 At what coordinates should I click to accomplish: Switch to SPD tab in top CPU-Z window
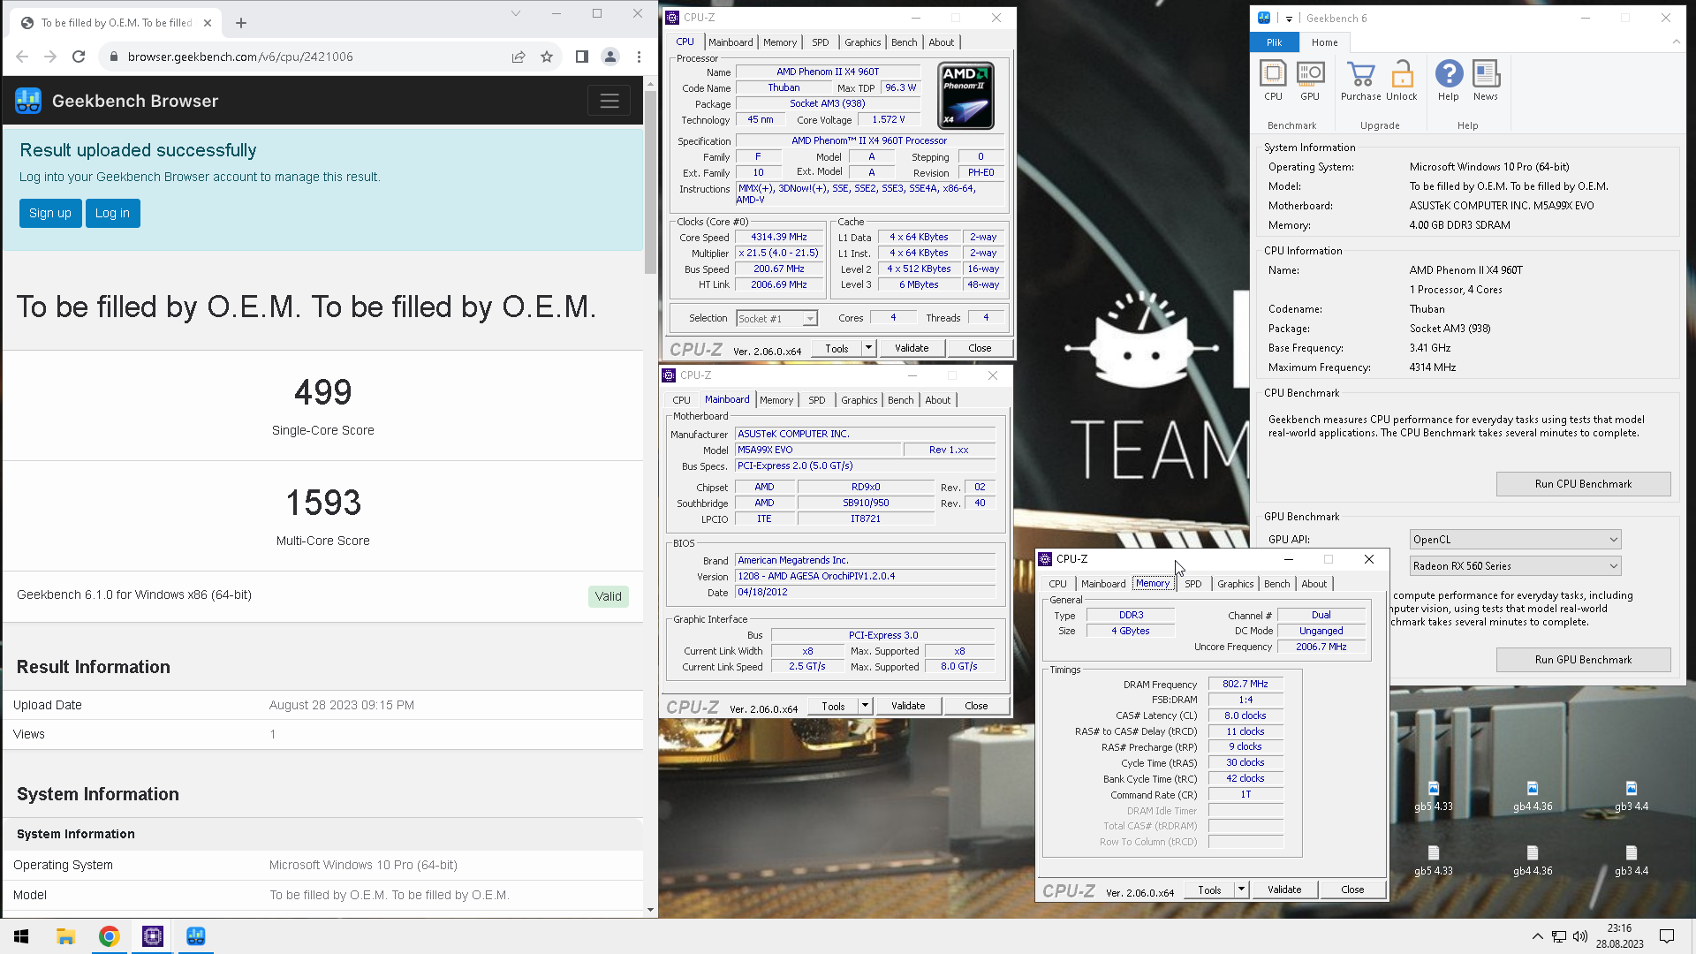tap(821, 42)
